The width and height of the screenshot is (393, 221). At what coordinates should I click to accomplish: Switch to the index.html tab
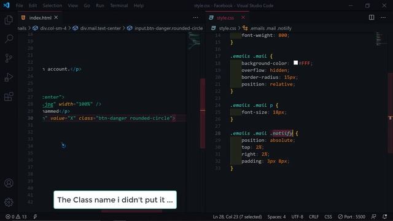coord(40,18)
